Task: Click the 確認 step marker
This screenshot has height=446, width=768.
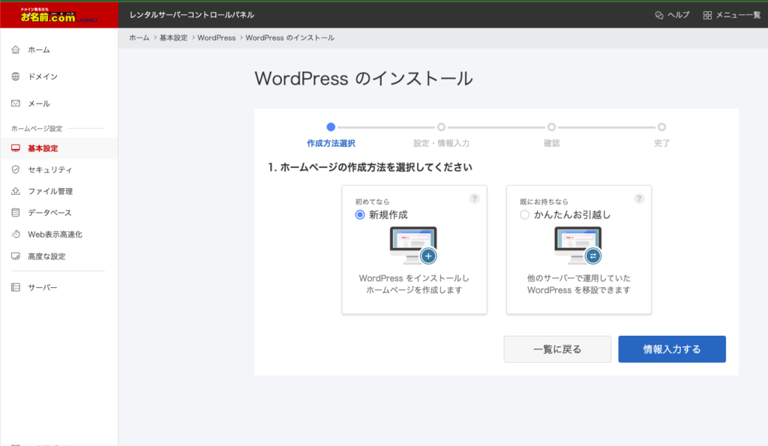Action: tap(551, 127)
